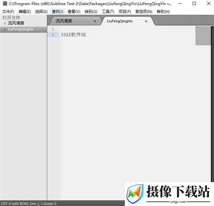Click line number 2 in the gutter
Image resolution: width=214 pixels, height=206 pixels.
(53, 35)
